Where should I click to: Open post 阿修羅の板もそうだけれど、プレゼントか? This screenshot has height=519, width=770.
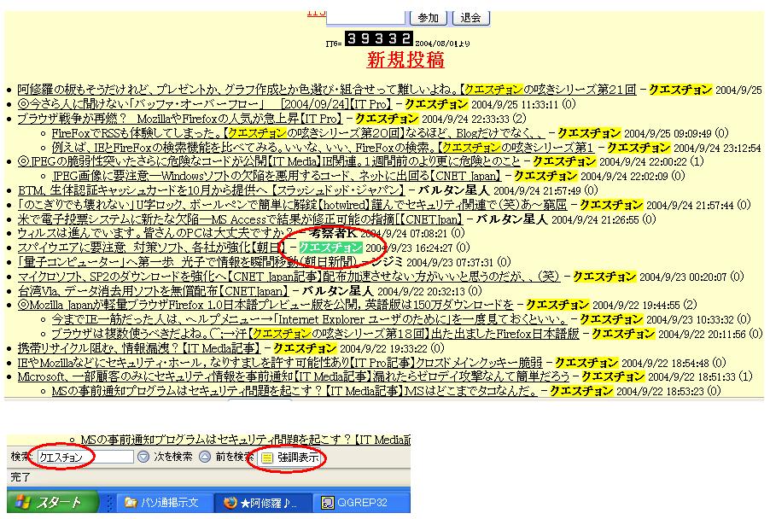pyautogui.click(x=327, y=90)
